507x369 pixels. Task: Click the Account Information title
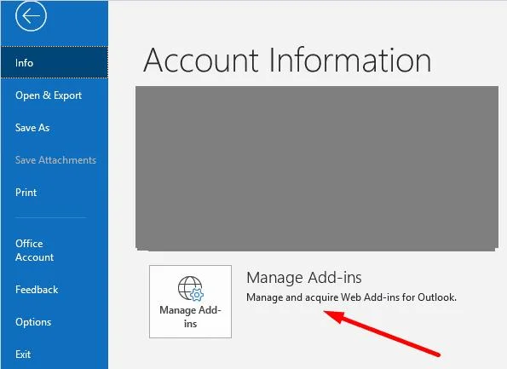pyautogui.click(x=287, y=61)
